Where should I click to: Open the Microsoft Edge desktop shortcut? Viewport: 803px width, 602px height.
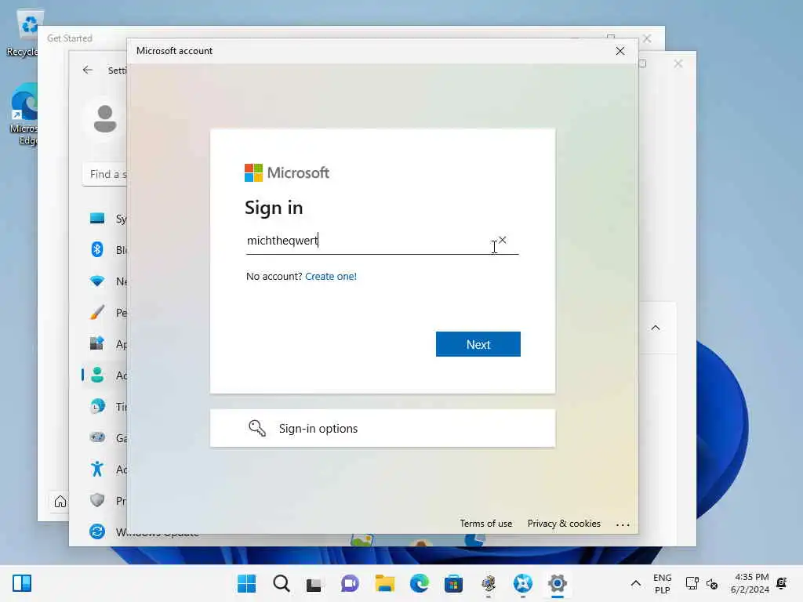[x=23, y=114]
